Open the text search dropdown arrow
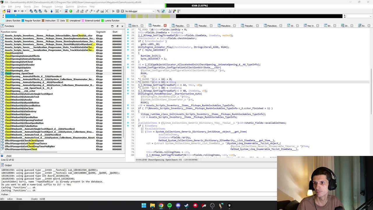Screen dimensions: 373x210 60,11
